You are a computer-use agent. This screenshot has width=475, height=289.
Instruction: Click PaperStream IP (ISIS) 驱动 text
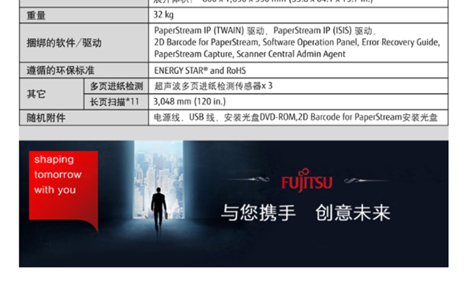tap(324, 30)
